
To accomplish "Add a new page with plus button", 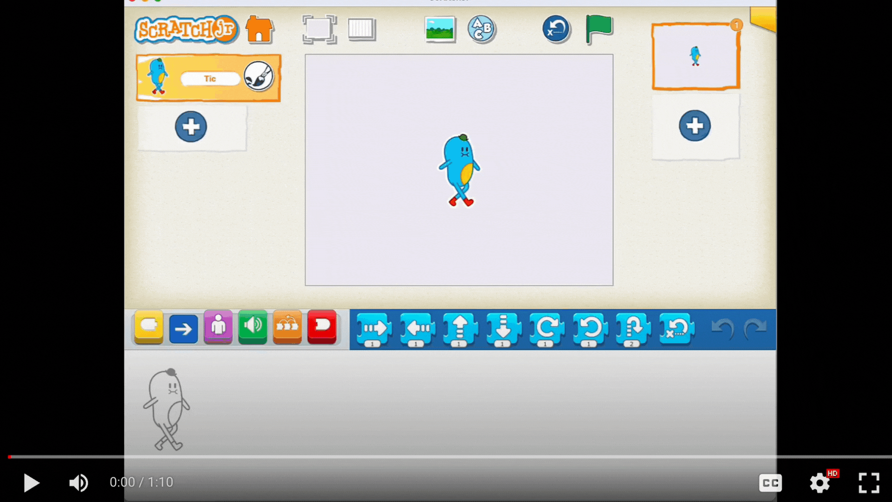I will pyautogui.click(x=695, y=125).
